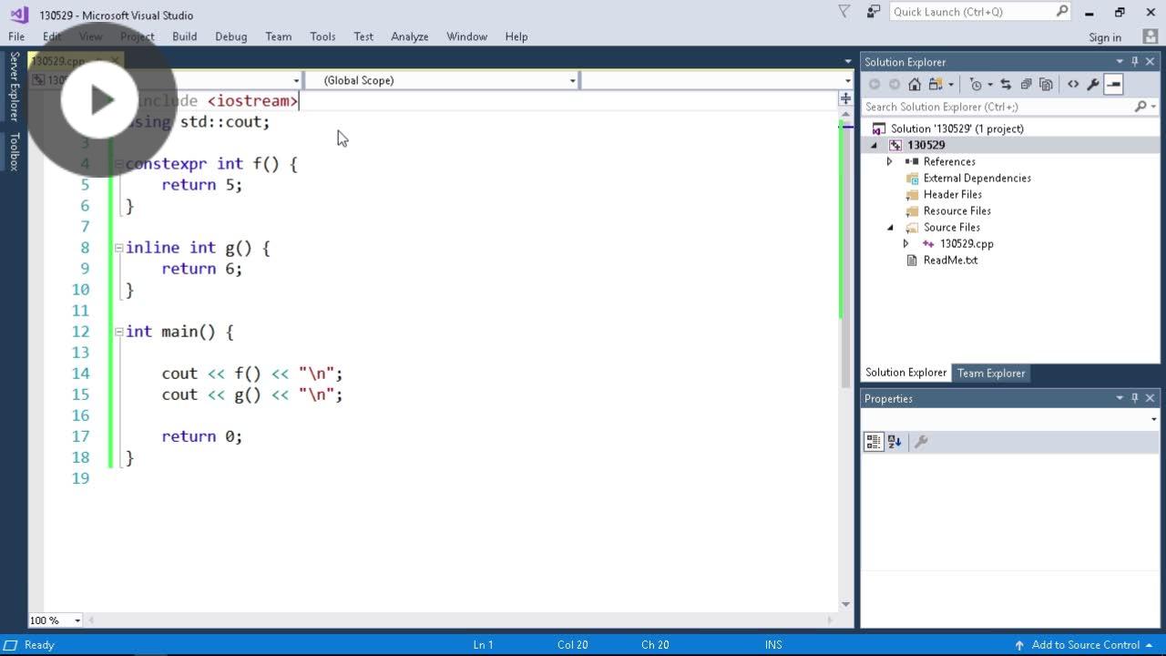The width and height of the screenshot is (1166, 656).
Task: Toggle Alphabetical sort in Properties
Action: pos(895,442)
